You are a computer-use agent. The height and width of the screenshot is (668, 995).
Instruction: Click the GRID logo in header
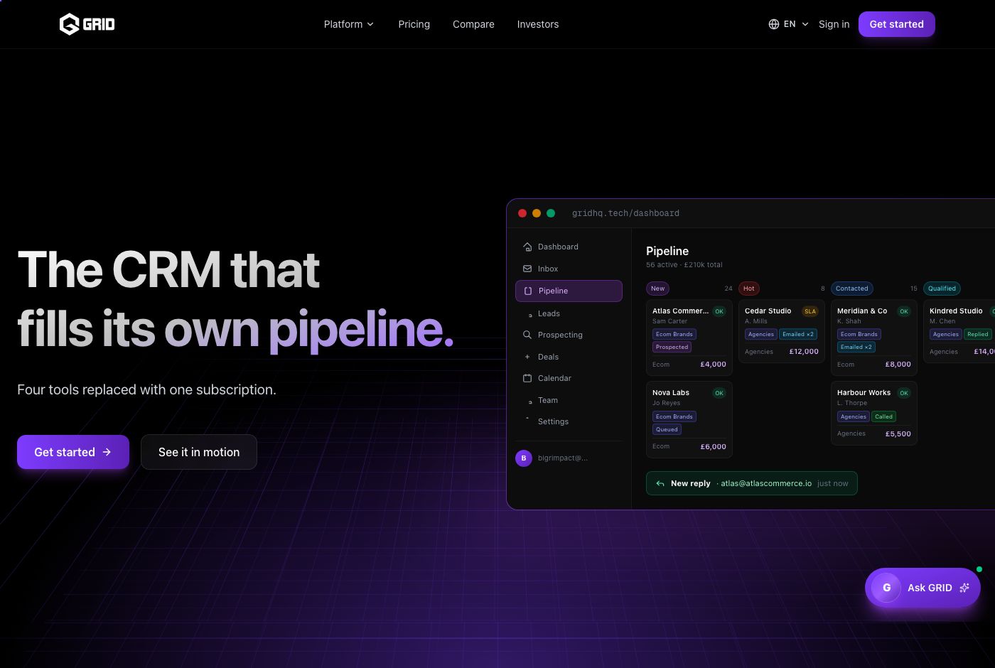click(87, 24)
